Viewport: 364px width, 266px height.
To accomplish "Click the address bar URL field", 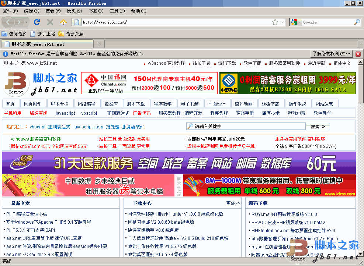I will click(x=176, y=22).
